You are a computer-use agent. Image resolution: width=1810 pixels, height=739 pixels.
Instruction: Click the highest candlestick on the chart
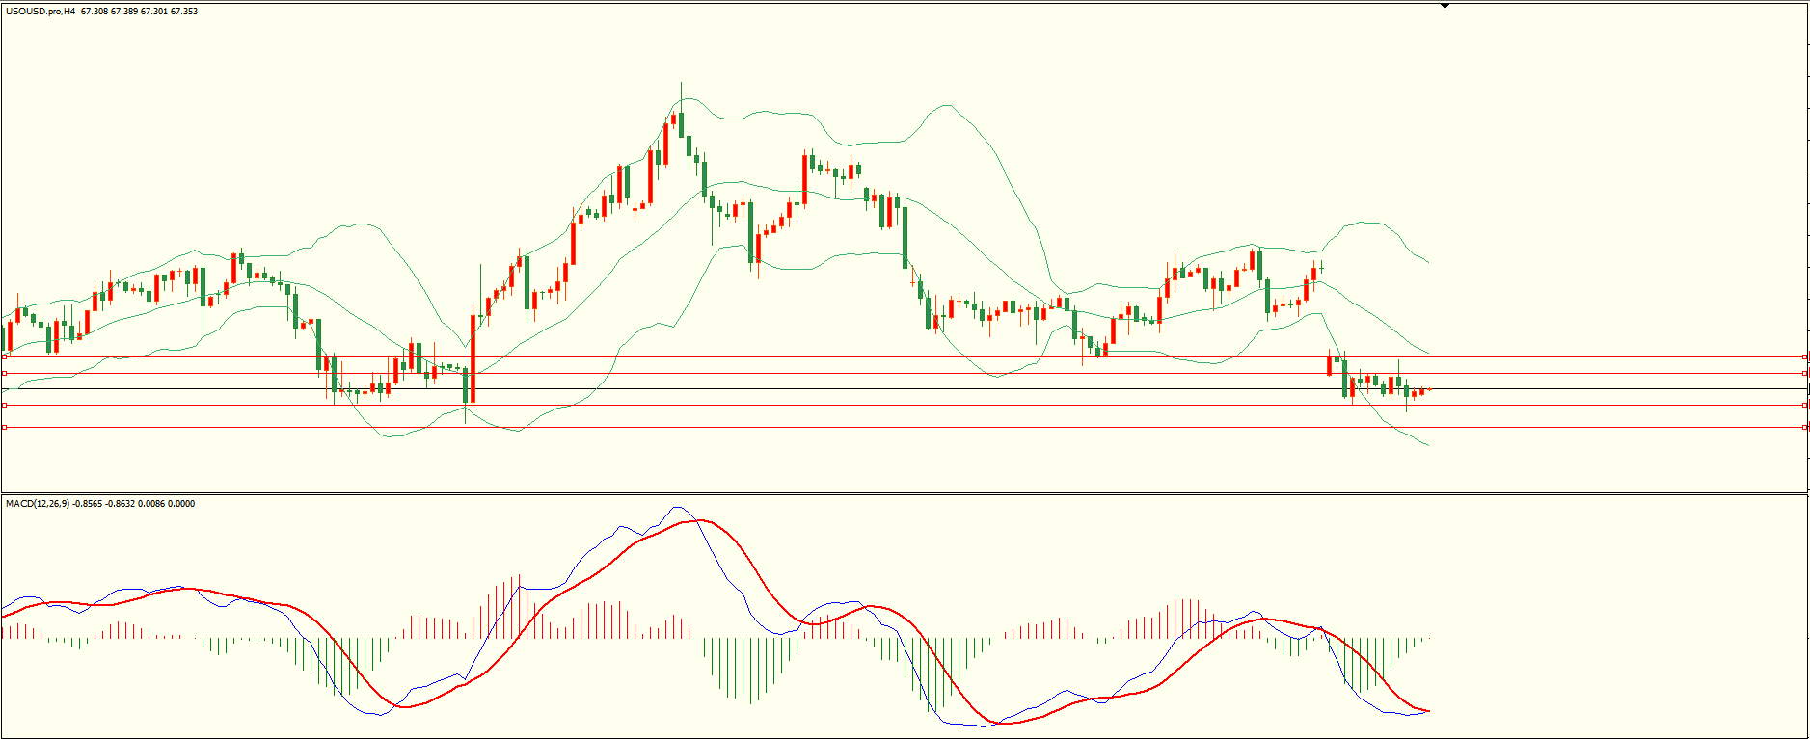(681, 123)
